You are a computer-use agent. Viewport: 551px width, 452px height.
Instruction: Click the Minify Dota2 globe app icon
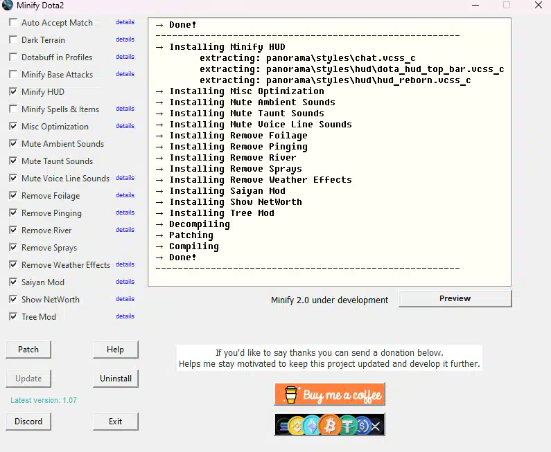point(7,6)
